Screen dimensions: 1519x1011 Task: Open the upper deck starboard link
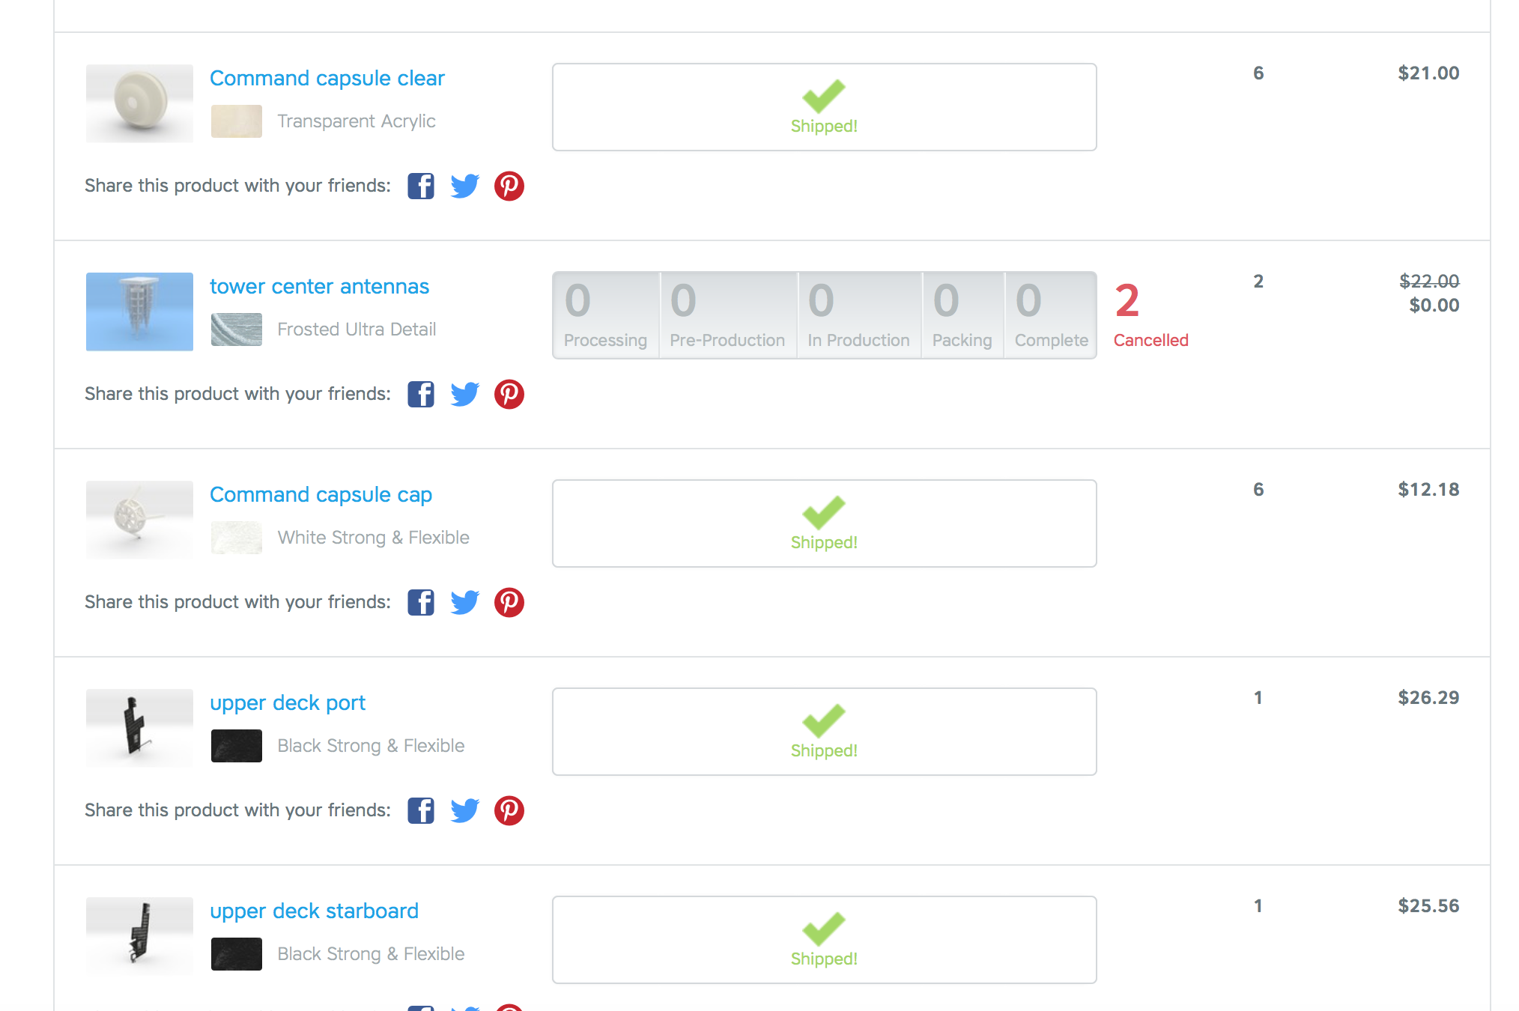point(314,911)
